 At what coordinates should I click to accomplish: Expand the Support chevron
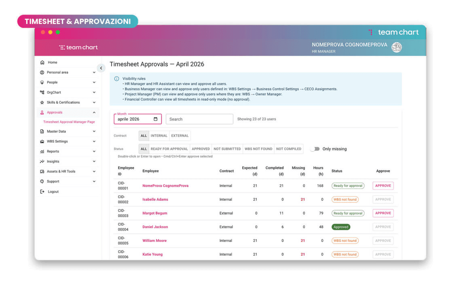pyautogui.click(x=94, y=181)
